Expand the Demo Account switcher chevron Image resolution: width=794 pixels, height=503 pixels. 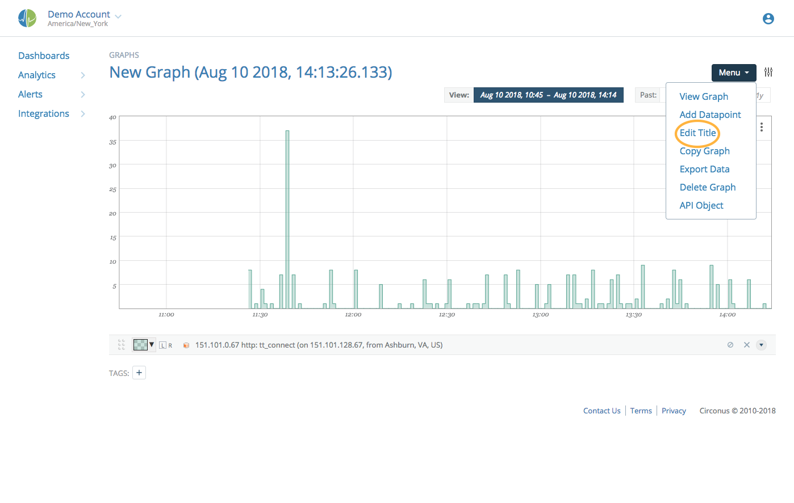(x=118, y=15)
